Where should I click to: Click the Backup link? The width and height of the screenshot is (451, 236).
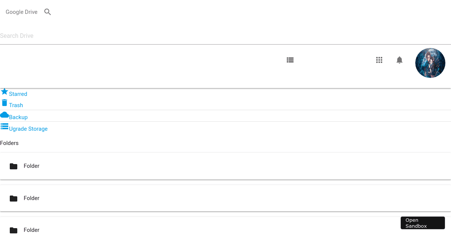(18, 117)
